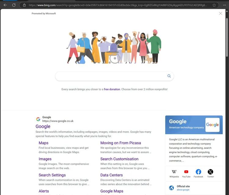Open Moving on From Picasa link
This screenshot has width=229, height=195.
tap(121, 143)
